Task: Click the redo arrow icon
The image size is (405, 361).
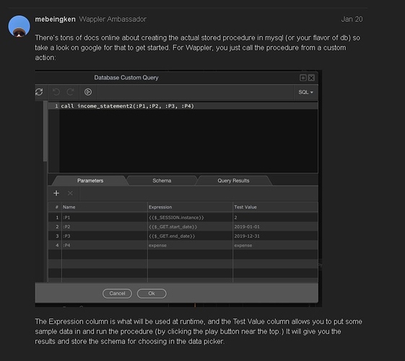Action: click(x=70, y=92)
